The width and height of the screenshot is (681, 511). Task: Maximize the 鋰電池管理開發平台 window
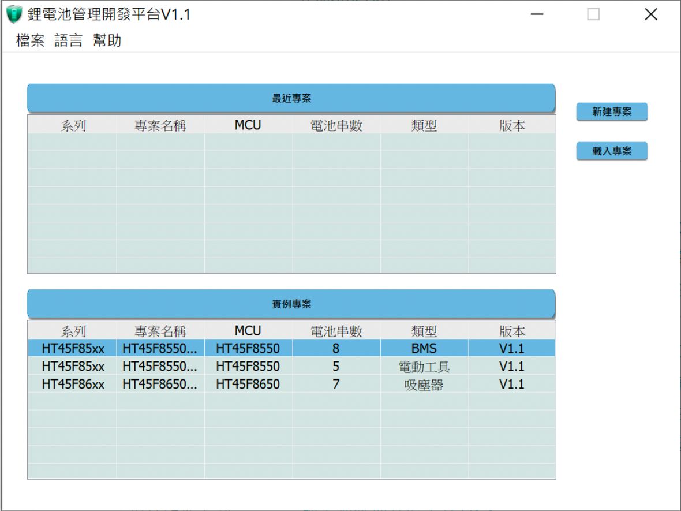[593, 14]
